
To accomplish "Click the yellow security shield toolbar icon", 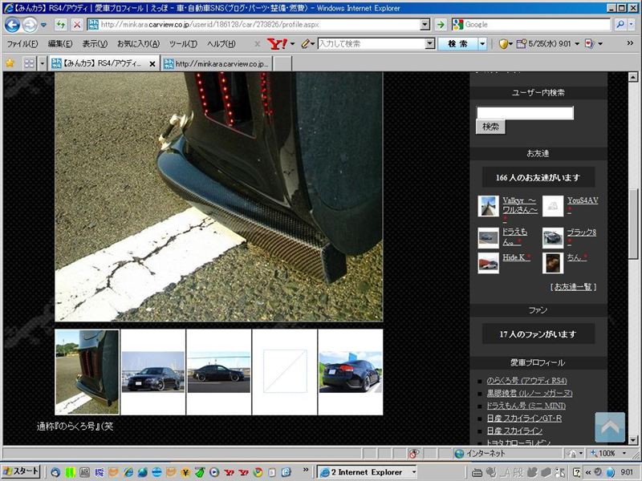I will coord(503,43).
